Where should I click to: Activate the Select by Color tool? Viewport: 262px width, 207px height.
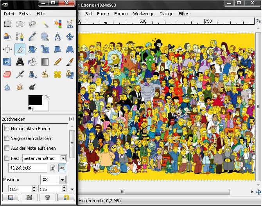[57, 24]
